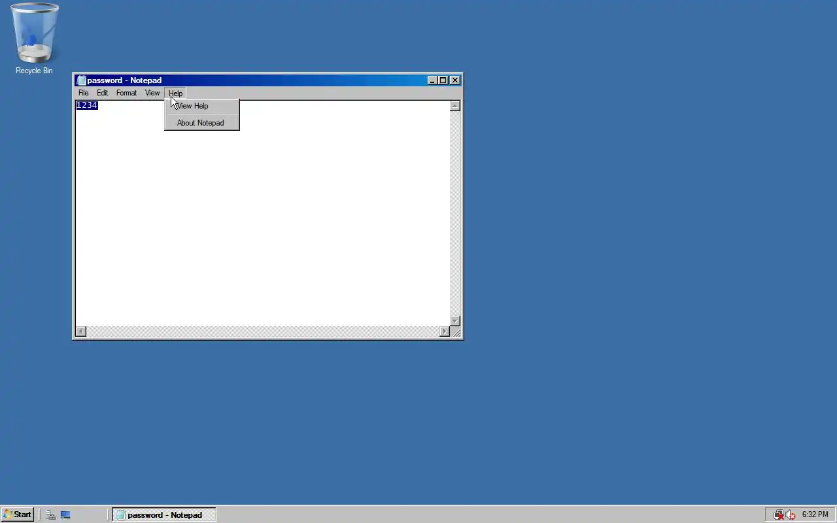Open the Start menu

click(17, 515)
